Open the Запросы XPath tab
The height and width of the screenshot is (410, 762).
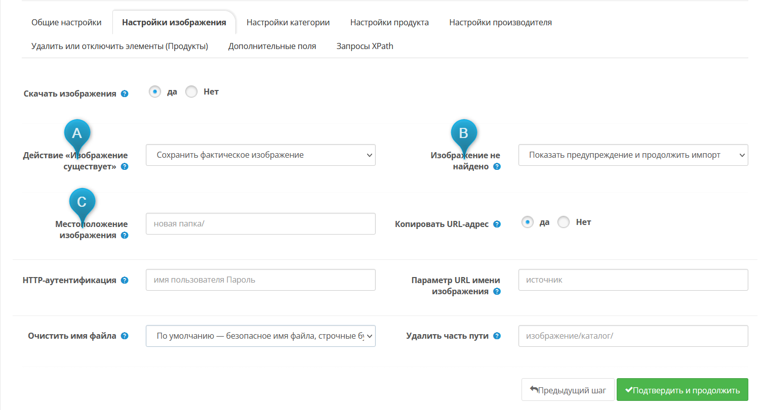point(365,47)
